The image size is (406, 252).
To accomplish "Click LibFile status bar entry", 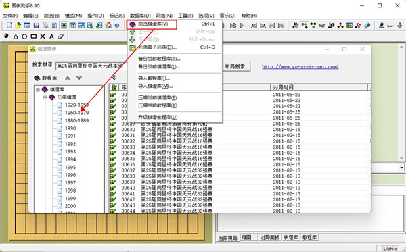I will (x=390, y=249).
